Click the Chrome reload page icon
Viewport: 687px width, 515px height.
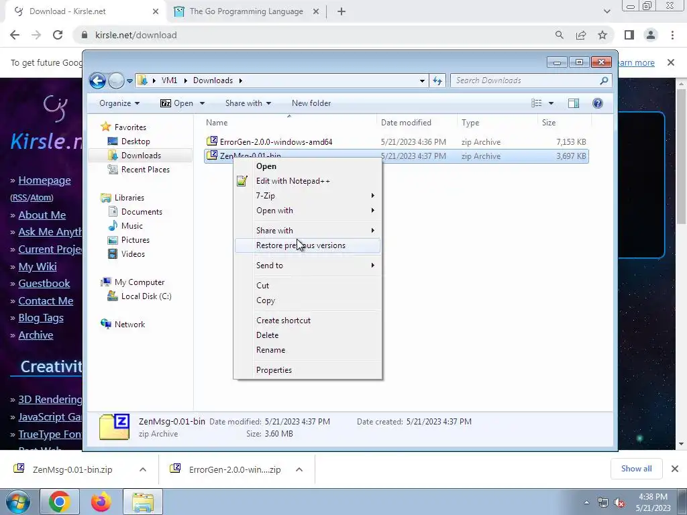point(58,35)
